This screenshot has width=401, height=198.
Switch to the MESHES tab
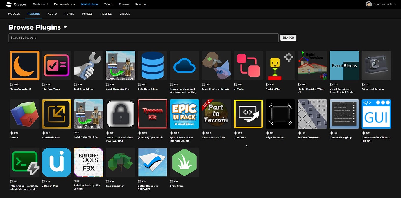pyautogui.click(x=106, y=14)
